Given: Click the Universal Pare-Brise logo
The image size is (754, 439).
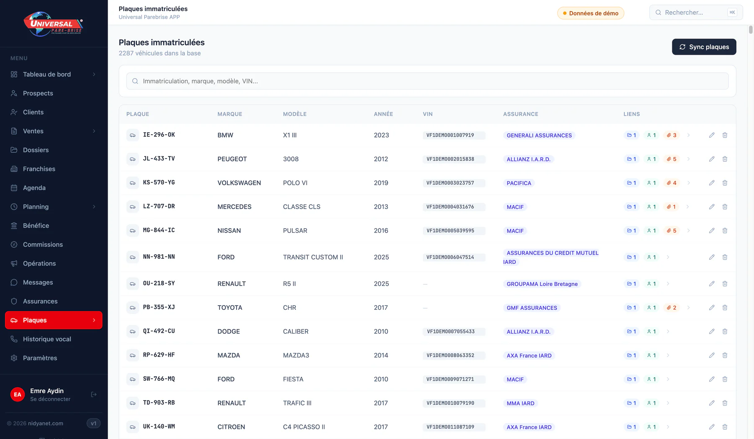Looking at the screenshot, I should pyautogui.click(x=53, y=24).
